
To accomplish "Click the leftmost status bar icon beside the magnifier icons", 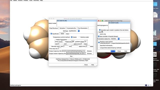I will [x=146, y=85].
